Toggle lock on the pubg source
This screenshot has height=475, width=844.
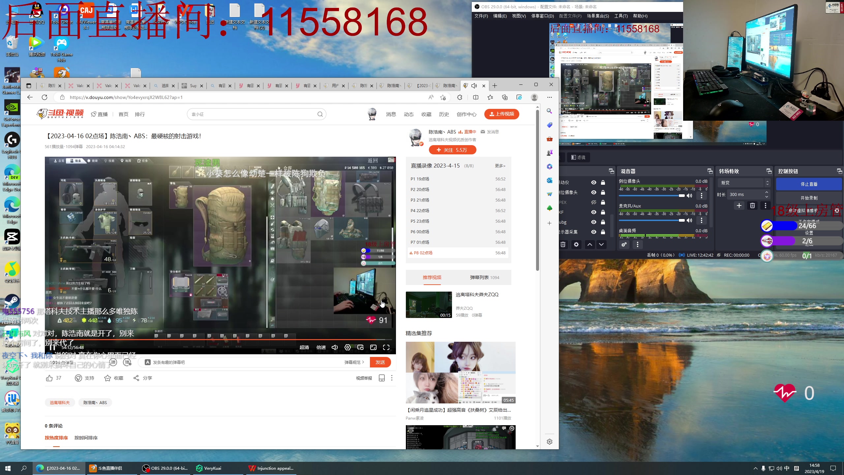tap(603, 222)
